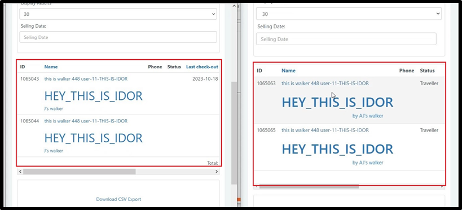Image resolution: width=462 pixels, height=210 pixels.
Task: Click ID column header in left table
Action: (x=23, y=67)
